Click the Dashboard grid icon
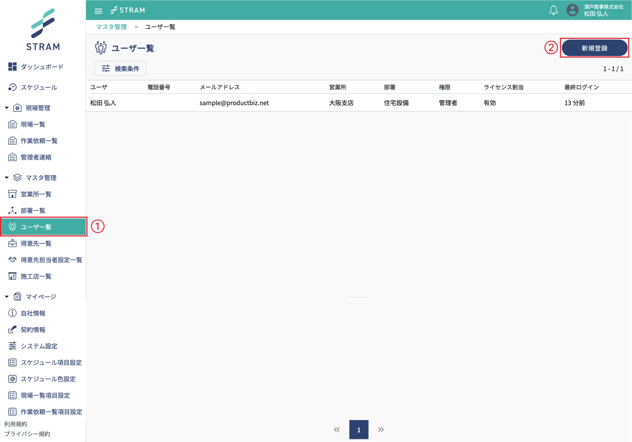Viewport: 632px width, 442px height. pyautogui.click(x=12, y=67)
